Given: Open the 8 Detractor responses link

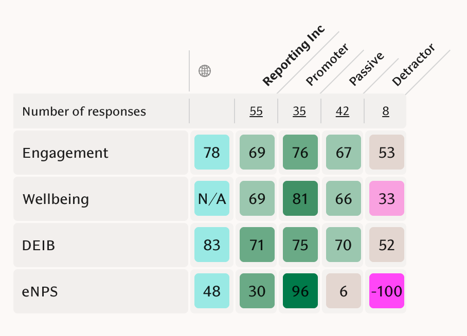Looking at the screenshot, I should (x=386, y=111).
